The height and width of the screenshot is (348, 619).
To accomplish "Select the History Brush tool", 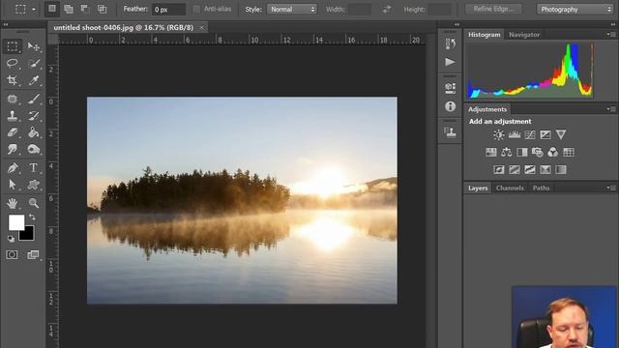I will 34,116.
